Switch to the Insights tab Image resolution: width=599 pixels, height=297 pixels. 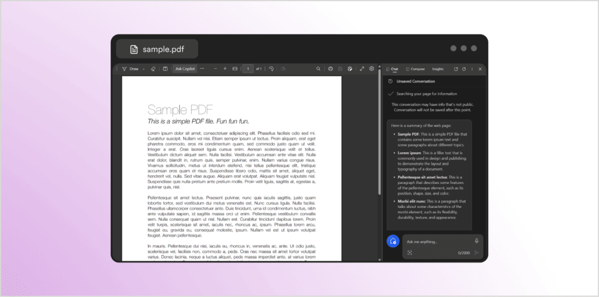pyautogui.click(x=438, y=69)
